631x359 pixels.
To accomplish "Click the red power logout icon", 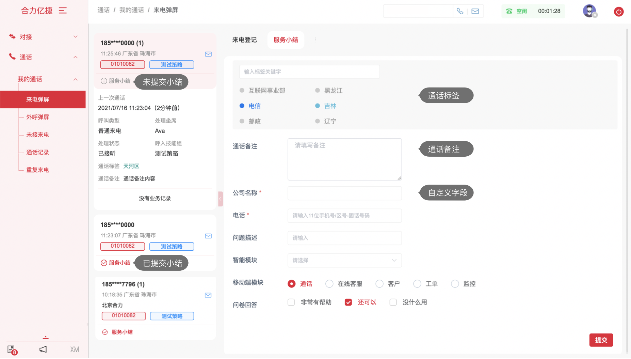I will 618,12.
